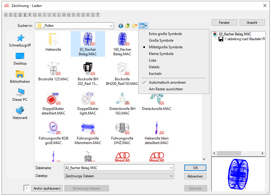Image resolution: width=271 pixels, height=196 pixels.
Task: Select the I:\abteilung\cad path entry
Action: [244, 39]
